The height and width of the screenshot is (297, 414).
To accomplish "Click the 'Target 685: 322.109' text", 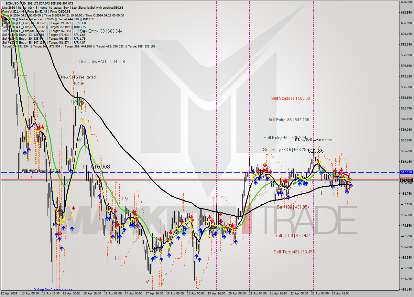I will 142,46.
